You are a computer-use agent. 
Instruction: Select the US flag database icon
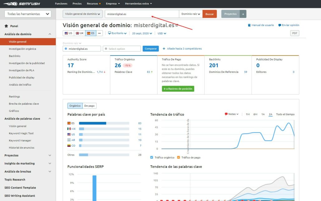68,33
